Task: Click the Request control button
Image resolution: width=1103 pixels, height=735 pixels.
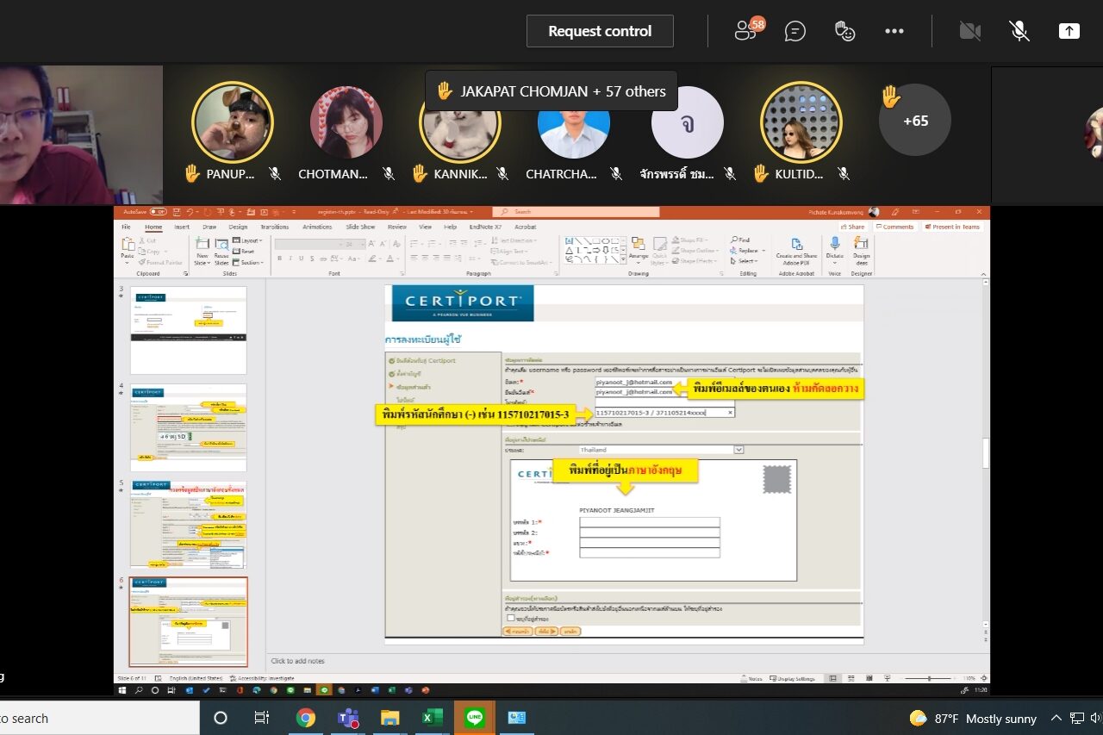Action: tap(600, 31)
